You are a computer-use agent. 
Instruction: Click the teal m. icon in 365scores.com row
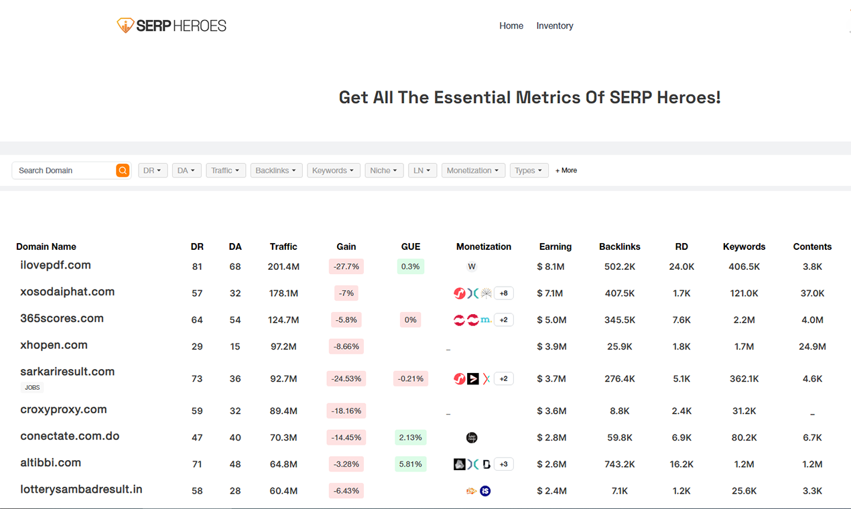point(486,320)
